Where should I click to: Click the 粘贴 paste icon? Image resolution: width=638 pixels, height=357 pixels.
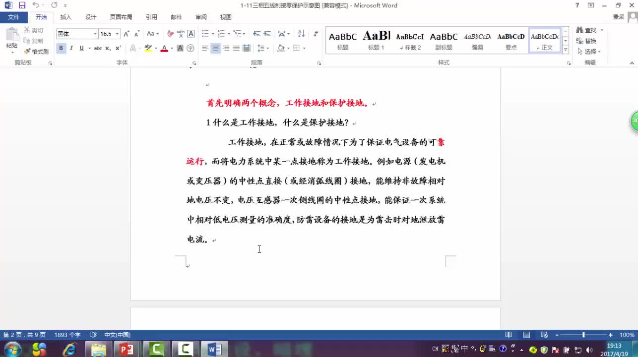[11, 39]
